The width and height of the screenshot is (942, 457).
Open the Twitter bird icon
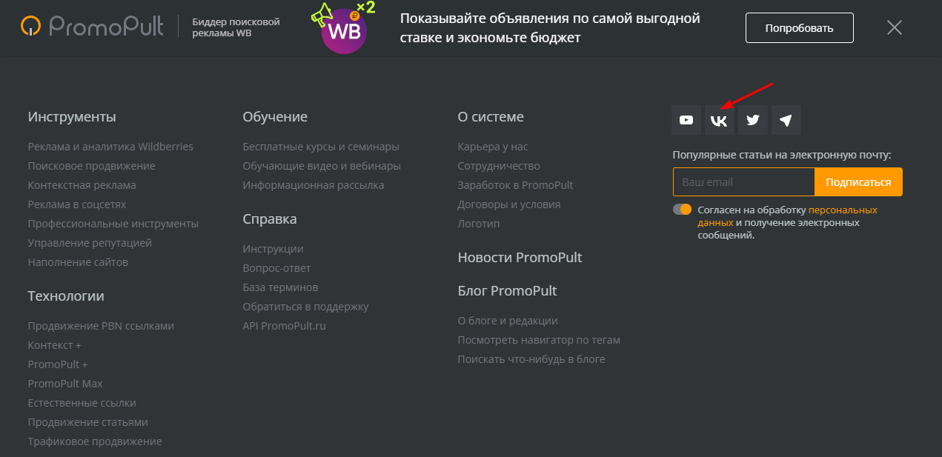[x=753, y=120]
